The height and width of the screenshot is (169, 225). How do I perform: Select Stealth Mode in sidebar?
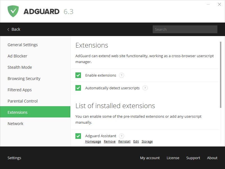point(20,67)
